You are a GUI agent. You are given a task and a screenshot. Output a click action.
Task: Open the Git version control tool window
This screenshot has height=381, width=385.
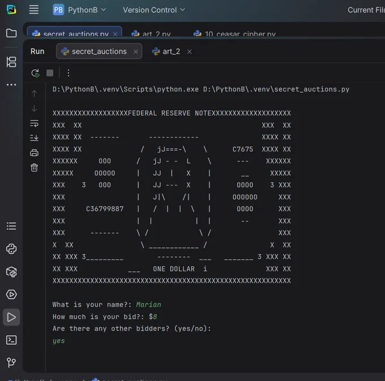tap(11, 362)
